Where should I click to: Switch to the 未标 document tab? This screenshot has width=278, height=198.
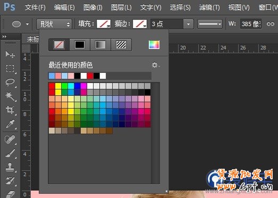click(x=32, y=39)
